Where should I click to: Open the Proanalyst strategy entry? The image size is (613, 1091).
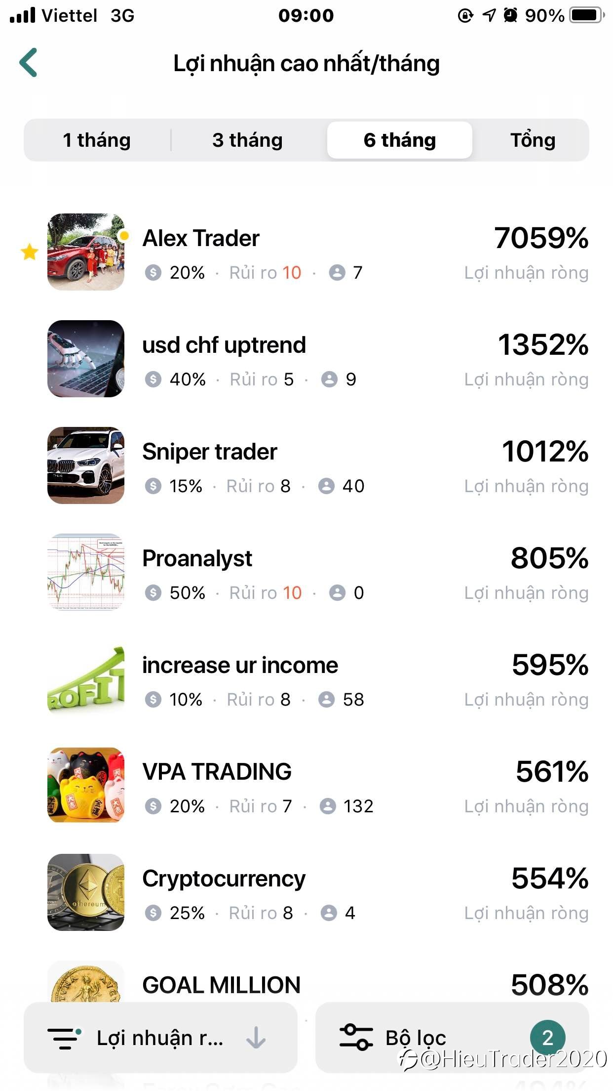(x=306, y=572)
